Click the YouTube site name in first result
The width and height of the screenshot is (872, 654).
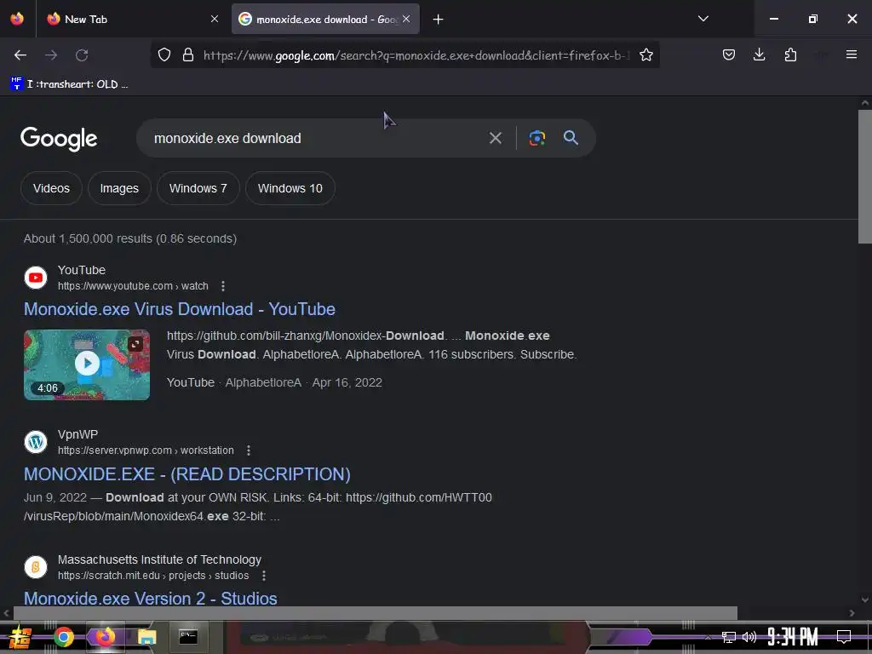[82, 270]
